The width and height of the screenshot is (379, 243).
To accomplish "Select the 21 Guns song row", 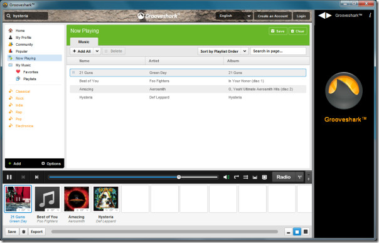I will coord(188,73).
